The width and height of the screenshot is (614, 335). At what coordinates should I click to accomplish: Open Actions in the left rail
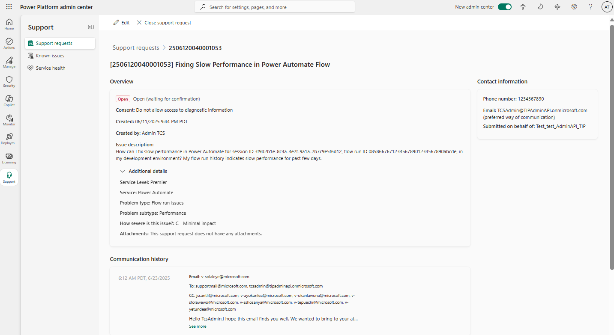point(9,44)
